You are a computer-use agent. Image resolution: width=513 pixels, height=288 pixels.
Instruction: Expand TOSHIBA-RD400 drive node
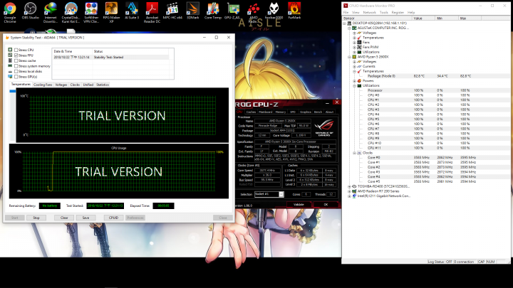[x=349, y=186]
